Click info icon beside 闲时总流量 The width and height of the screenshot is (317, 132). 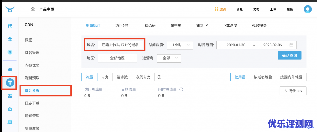181,90
